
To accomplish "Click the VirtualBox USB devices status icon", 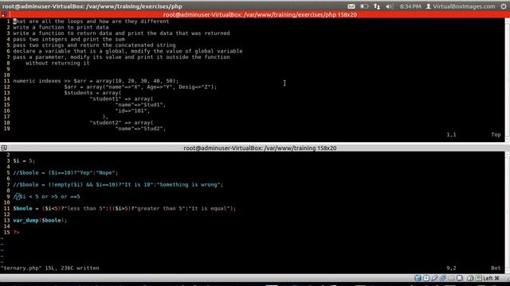I will click(434, 278).
